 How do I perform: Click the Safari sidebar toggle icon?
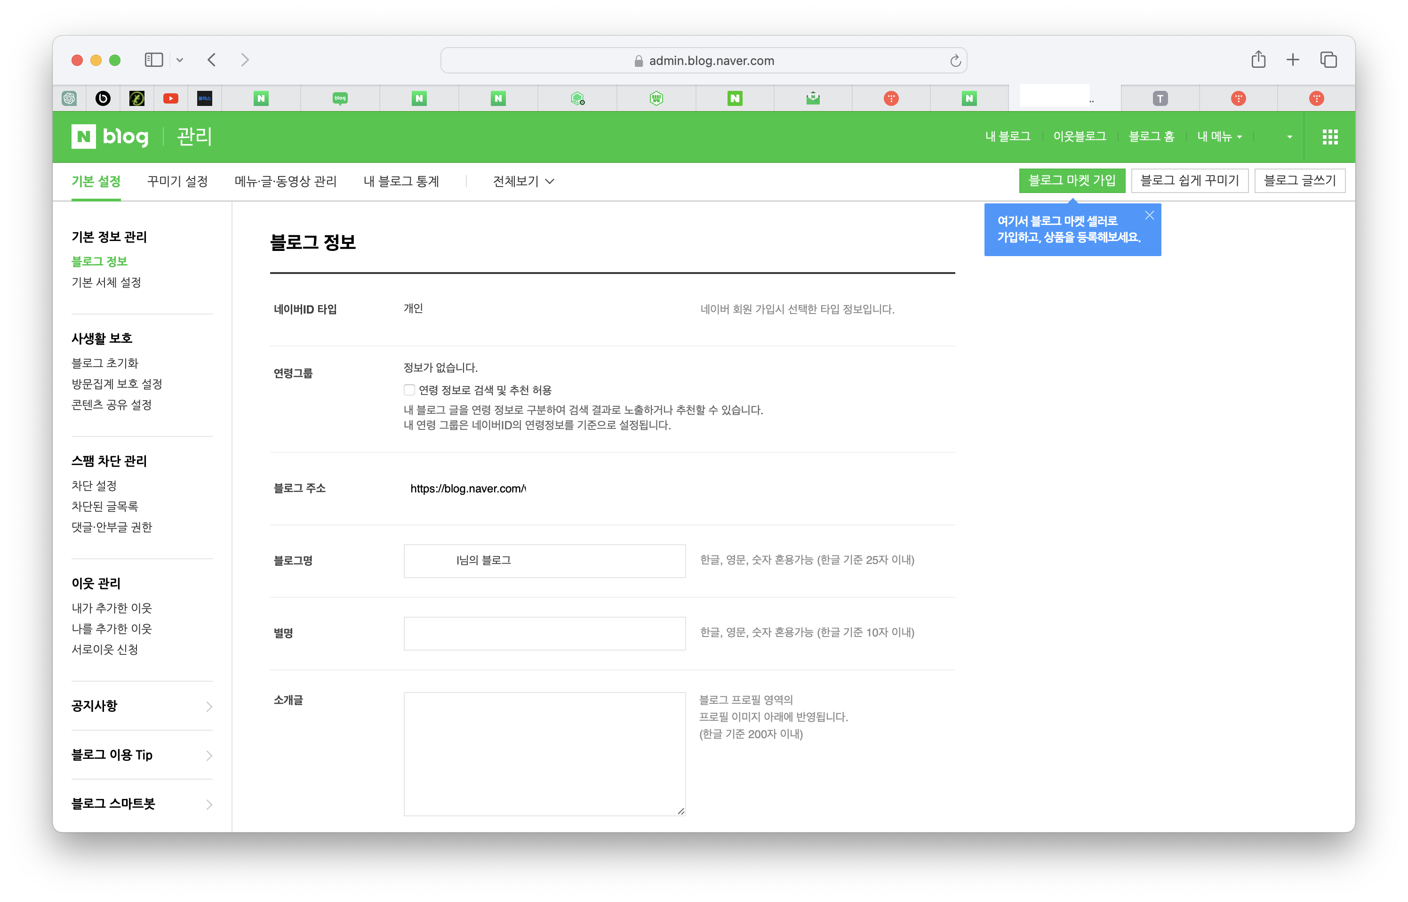(x=153, y=60)
